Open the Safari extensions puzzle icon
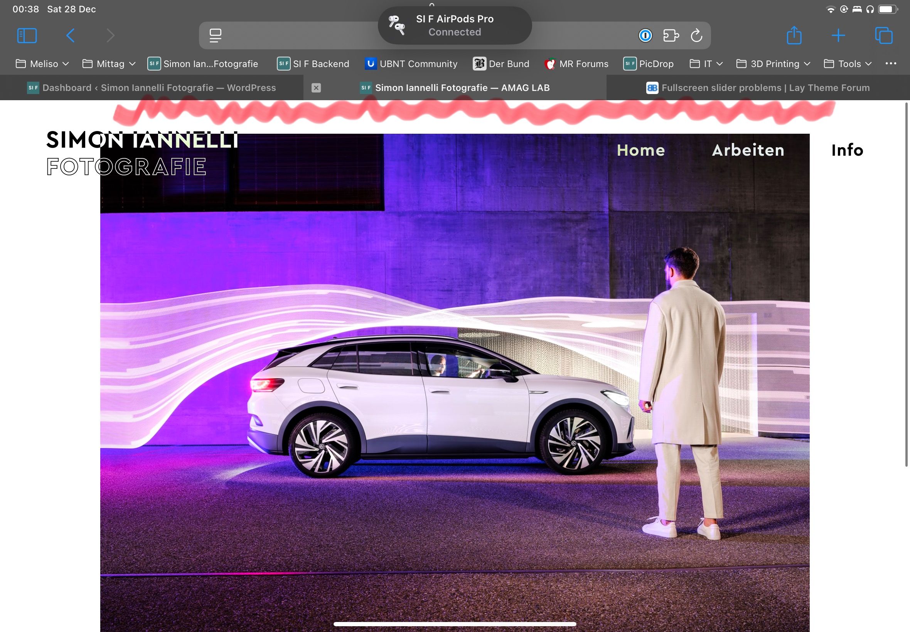Image resolution: width=910 pixels, height=632 pixels. 671,35
